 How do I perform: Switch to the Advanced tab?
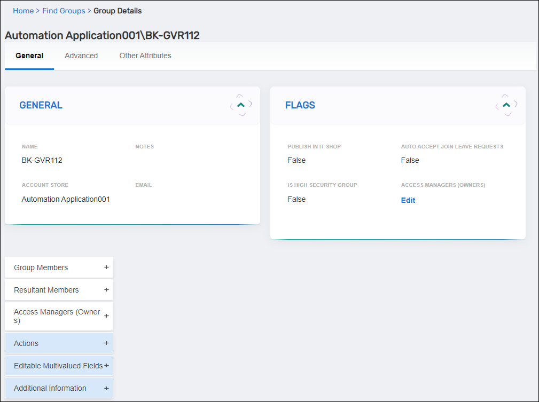(81, 56)
